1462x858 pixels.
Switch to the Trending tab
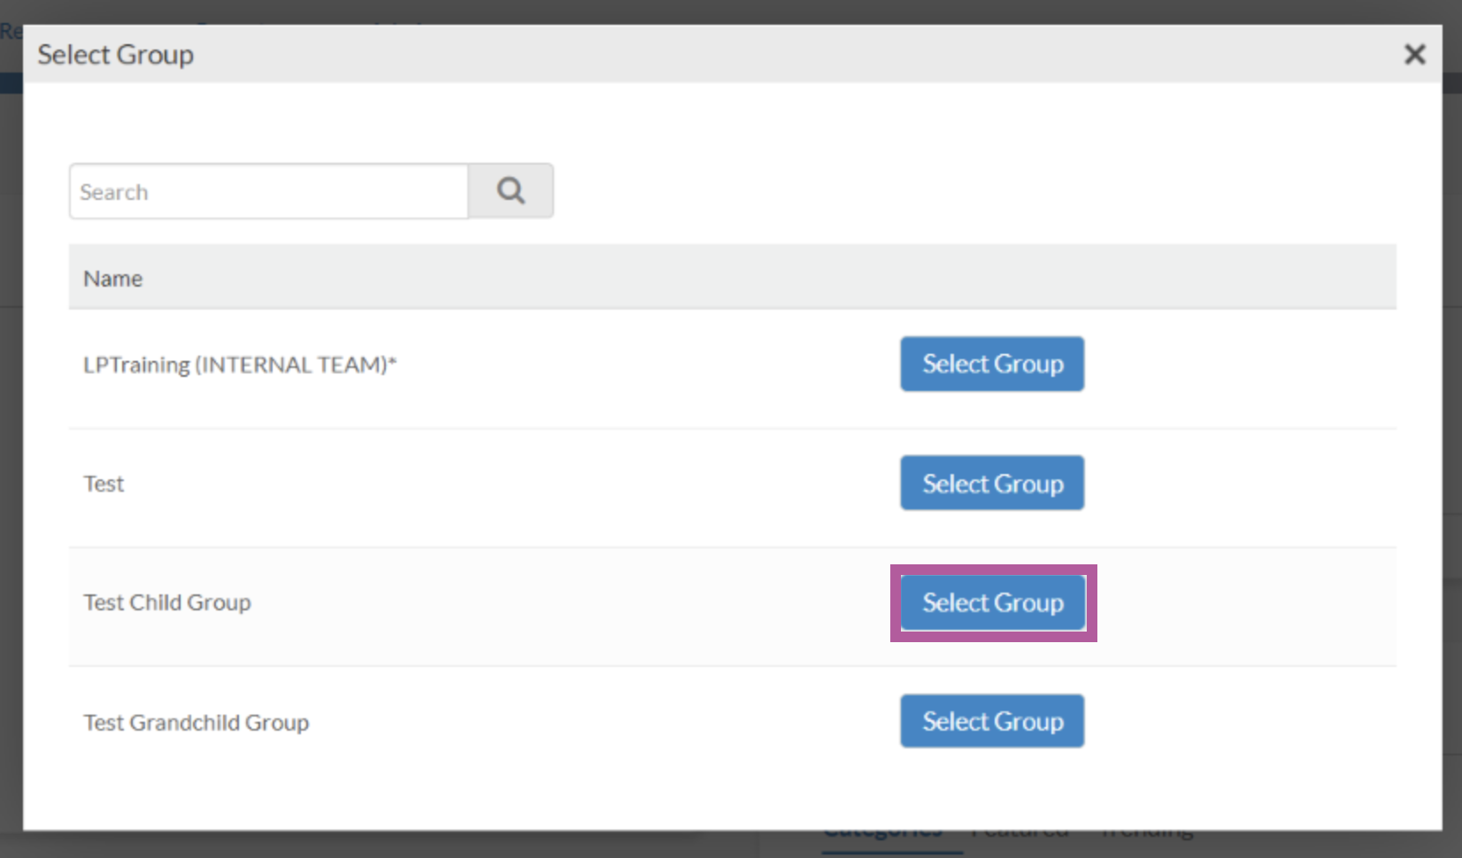pyautogui.click(x=1146, y=831)
